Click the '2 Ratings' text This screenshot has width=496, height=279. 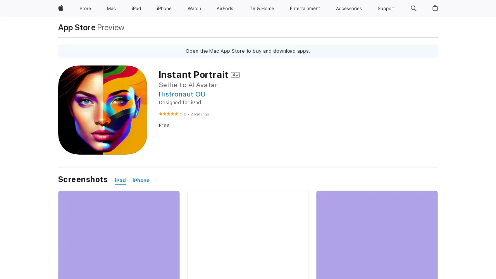[200, 114]
